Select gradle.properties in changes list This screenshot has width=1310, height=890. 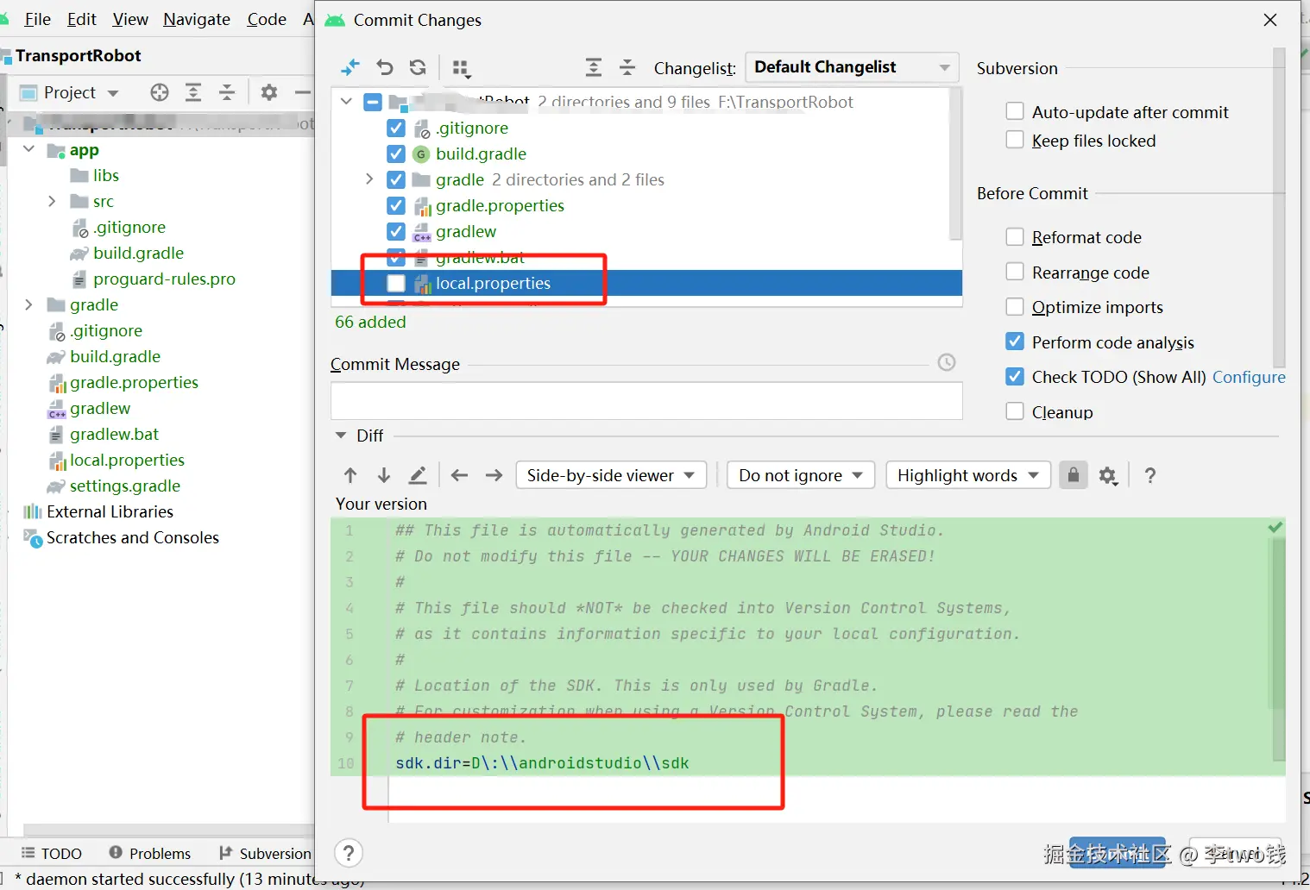500,205
